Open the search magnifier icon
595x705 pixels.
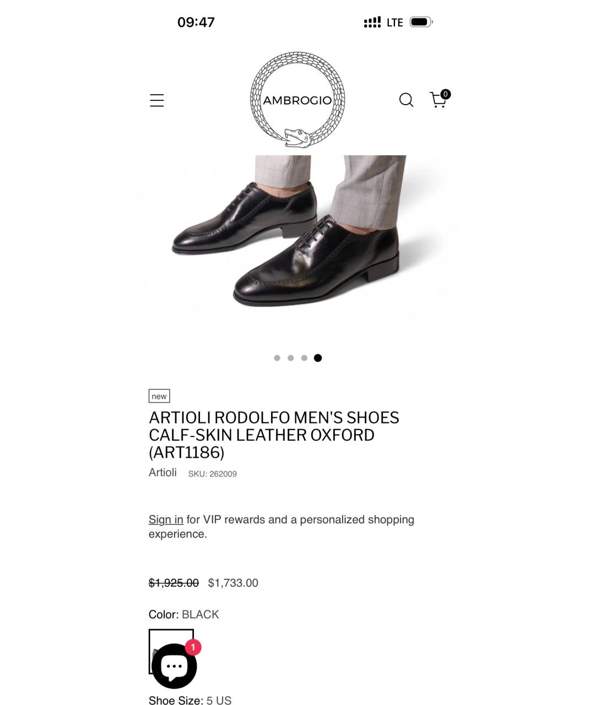[x=406, y=100]
